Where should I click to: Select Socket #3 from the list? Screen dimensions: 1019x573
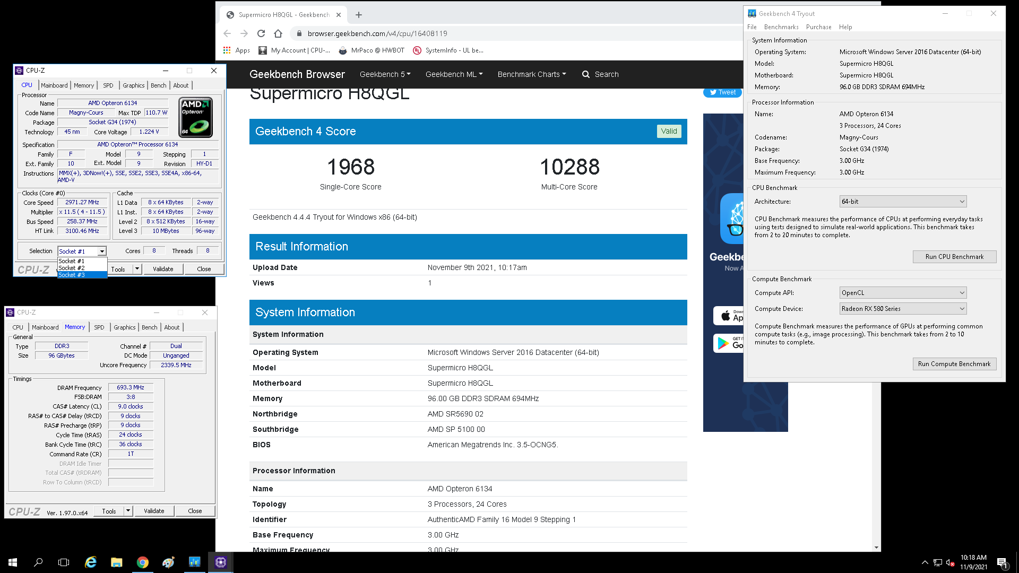click(x=82, y=275)
